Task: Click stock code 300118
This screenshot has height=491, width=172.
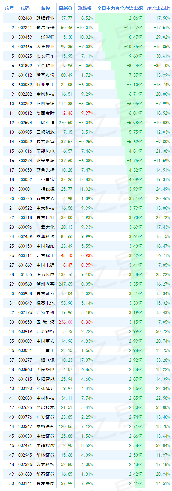Action: click(25, 217)
